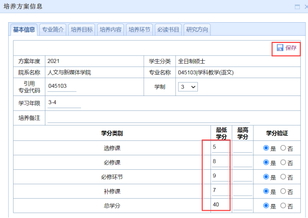The height and width of the screenshot is (218, 308).
Task: Open the 学制 dropdown showing 3
Action: click(x=188, y=87)
